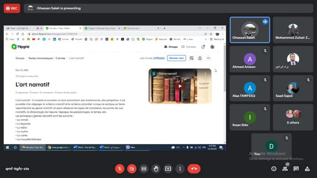Toggle closed captions on
The image size is (317, 178).
(x=144, y=169)
